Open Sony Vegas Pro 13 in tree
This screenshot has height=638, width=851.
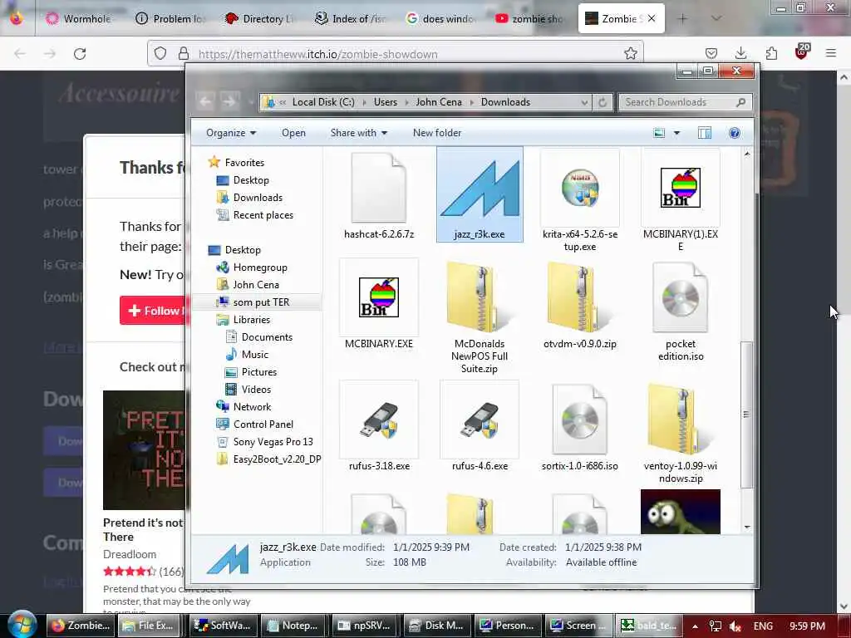(273, 442)
